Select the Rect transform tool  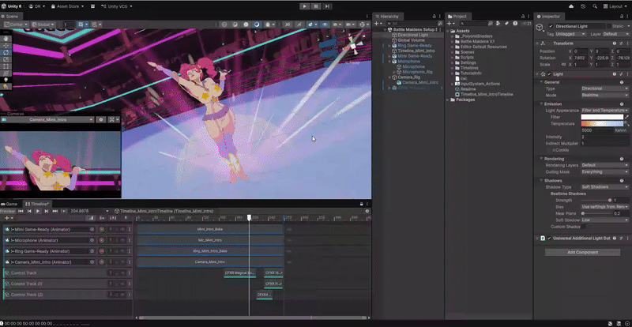click(6, 66)
